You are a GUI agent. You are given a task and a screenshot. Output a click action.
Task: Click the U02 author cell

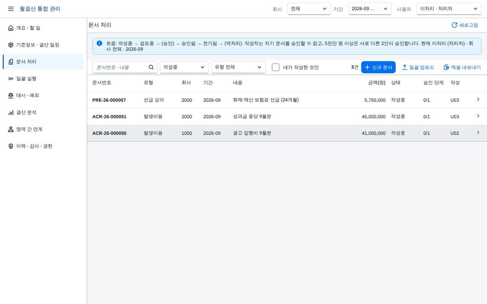(455, 133)
